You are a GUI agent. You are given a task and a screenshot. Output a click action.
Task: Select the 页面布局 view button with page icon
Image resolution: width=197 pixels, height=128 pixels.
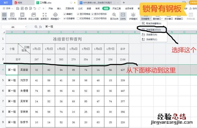(x=22, y=16)
